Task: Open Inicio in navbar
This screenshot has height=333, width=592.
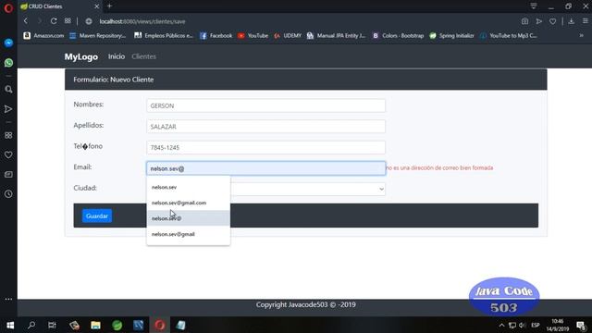Action: (117, 56)
